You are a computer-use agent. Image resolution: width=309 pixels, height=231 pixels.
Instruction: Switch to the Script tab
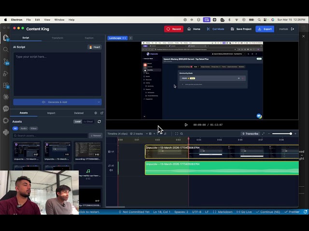coord(26,38)
